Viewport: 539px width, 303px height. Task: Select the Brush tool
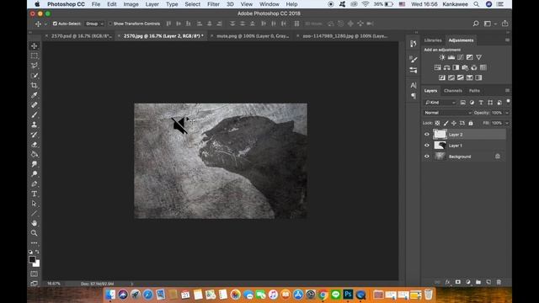34,115
